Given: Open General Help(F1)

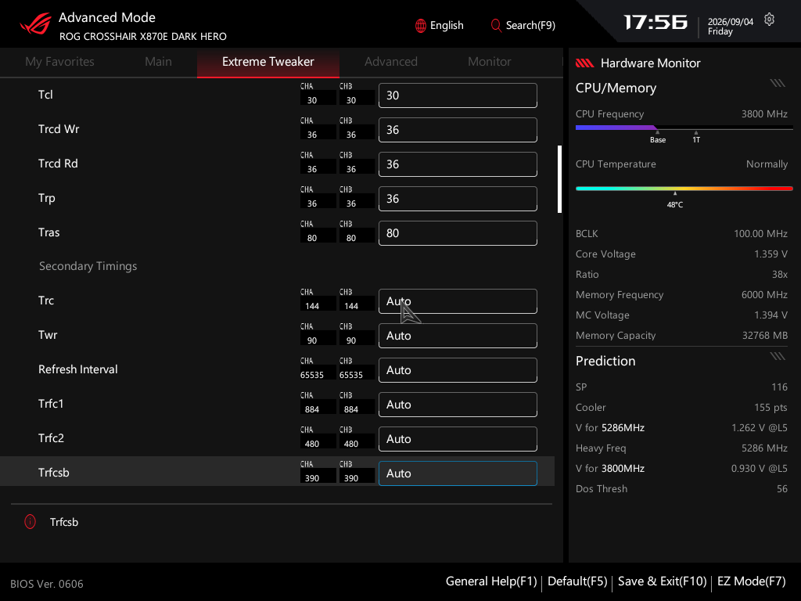Looking at the screenshot, I should pos(491,581).
